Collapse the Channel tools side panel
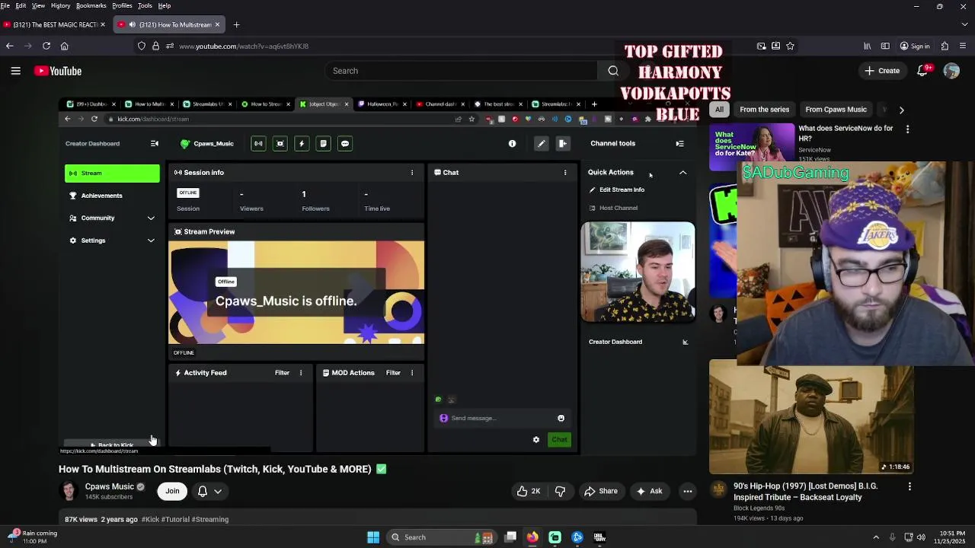 (679, 143)
